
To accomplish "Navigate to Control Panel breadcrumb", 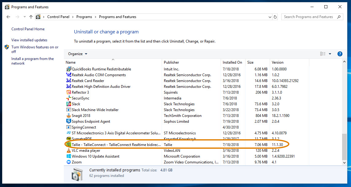I will tap(58, 17).
